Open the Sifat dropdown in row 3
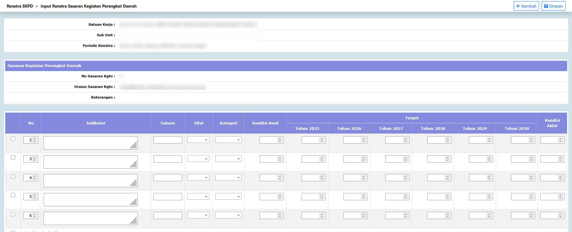Viewport: 572px width, 232px height. (x=198, y=159)
